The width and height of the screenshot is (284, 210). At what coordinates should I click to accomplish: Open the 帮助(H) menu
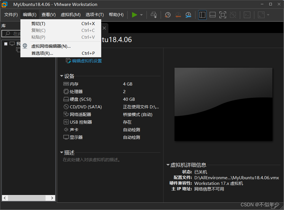116,15
